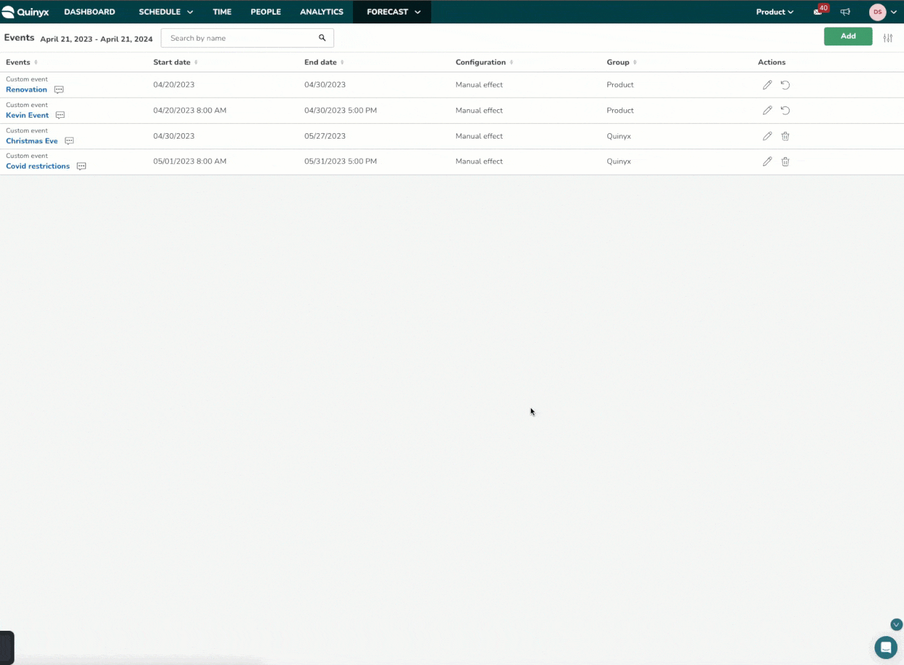Edit the Renovation event with pencil icon
The height and width of the screenshot is (665, 904).
(x=767, y=85)
